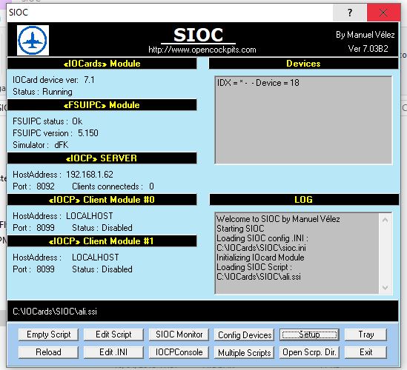
Task: Exit the SIOC application
Action: click(x=366, y=352)
